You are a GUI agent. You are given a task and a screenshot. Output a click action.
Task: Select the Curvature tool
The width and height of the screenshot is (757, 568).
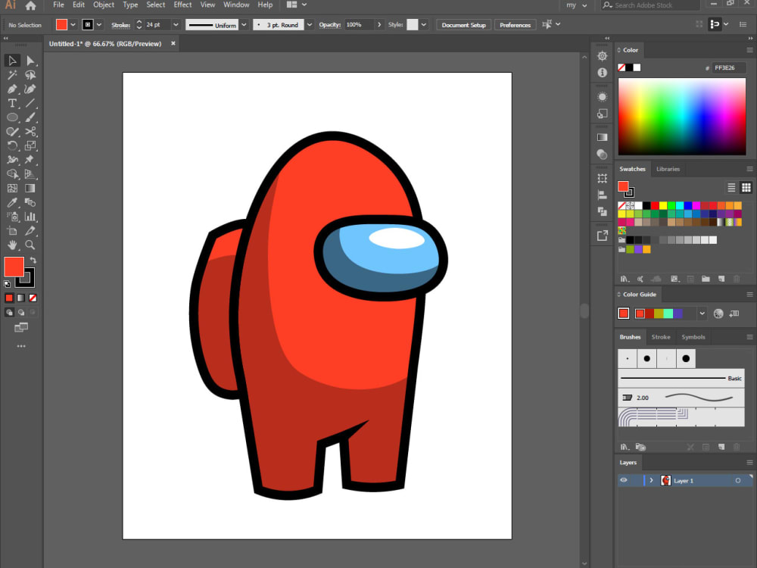[30, 89]
